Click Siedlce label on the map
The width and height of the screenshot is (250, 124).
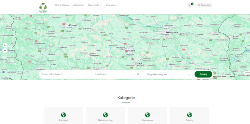click(200, 35)
